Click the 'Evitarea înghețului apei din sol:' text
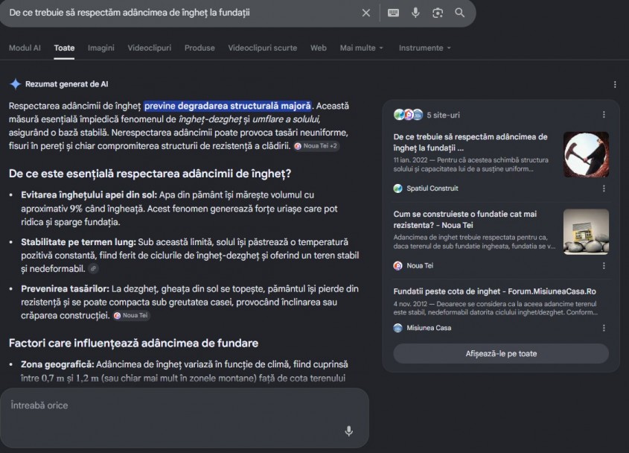The width and height of the screenshot is (629, 453). pos(89,194)
